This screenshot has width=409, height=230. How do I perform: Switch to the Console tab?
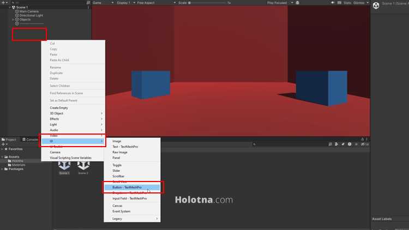click(x=30, y=140)
